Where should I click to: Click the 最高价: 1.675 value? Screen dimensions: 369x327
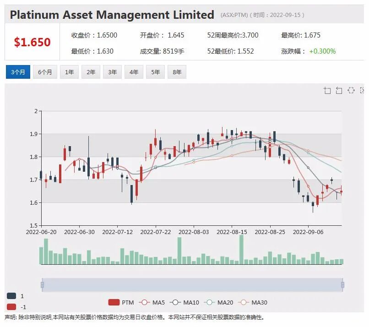pyautogui.click(x=301, y=35)
